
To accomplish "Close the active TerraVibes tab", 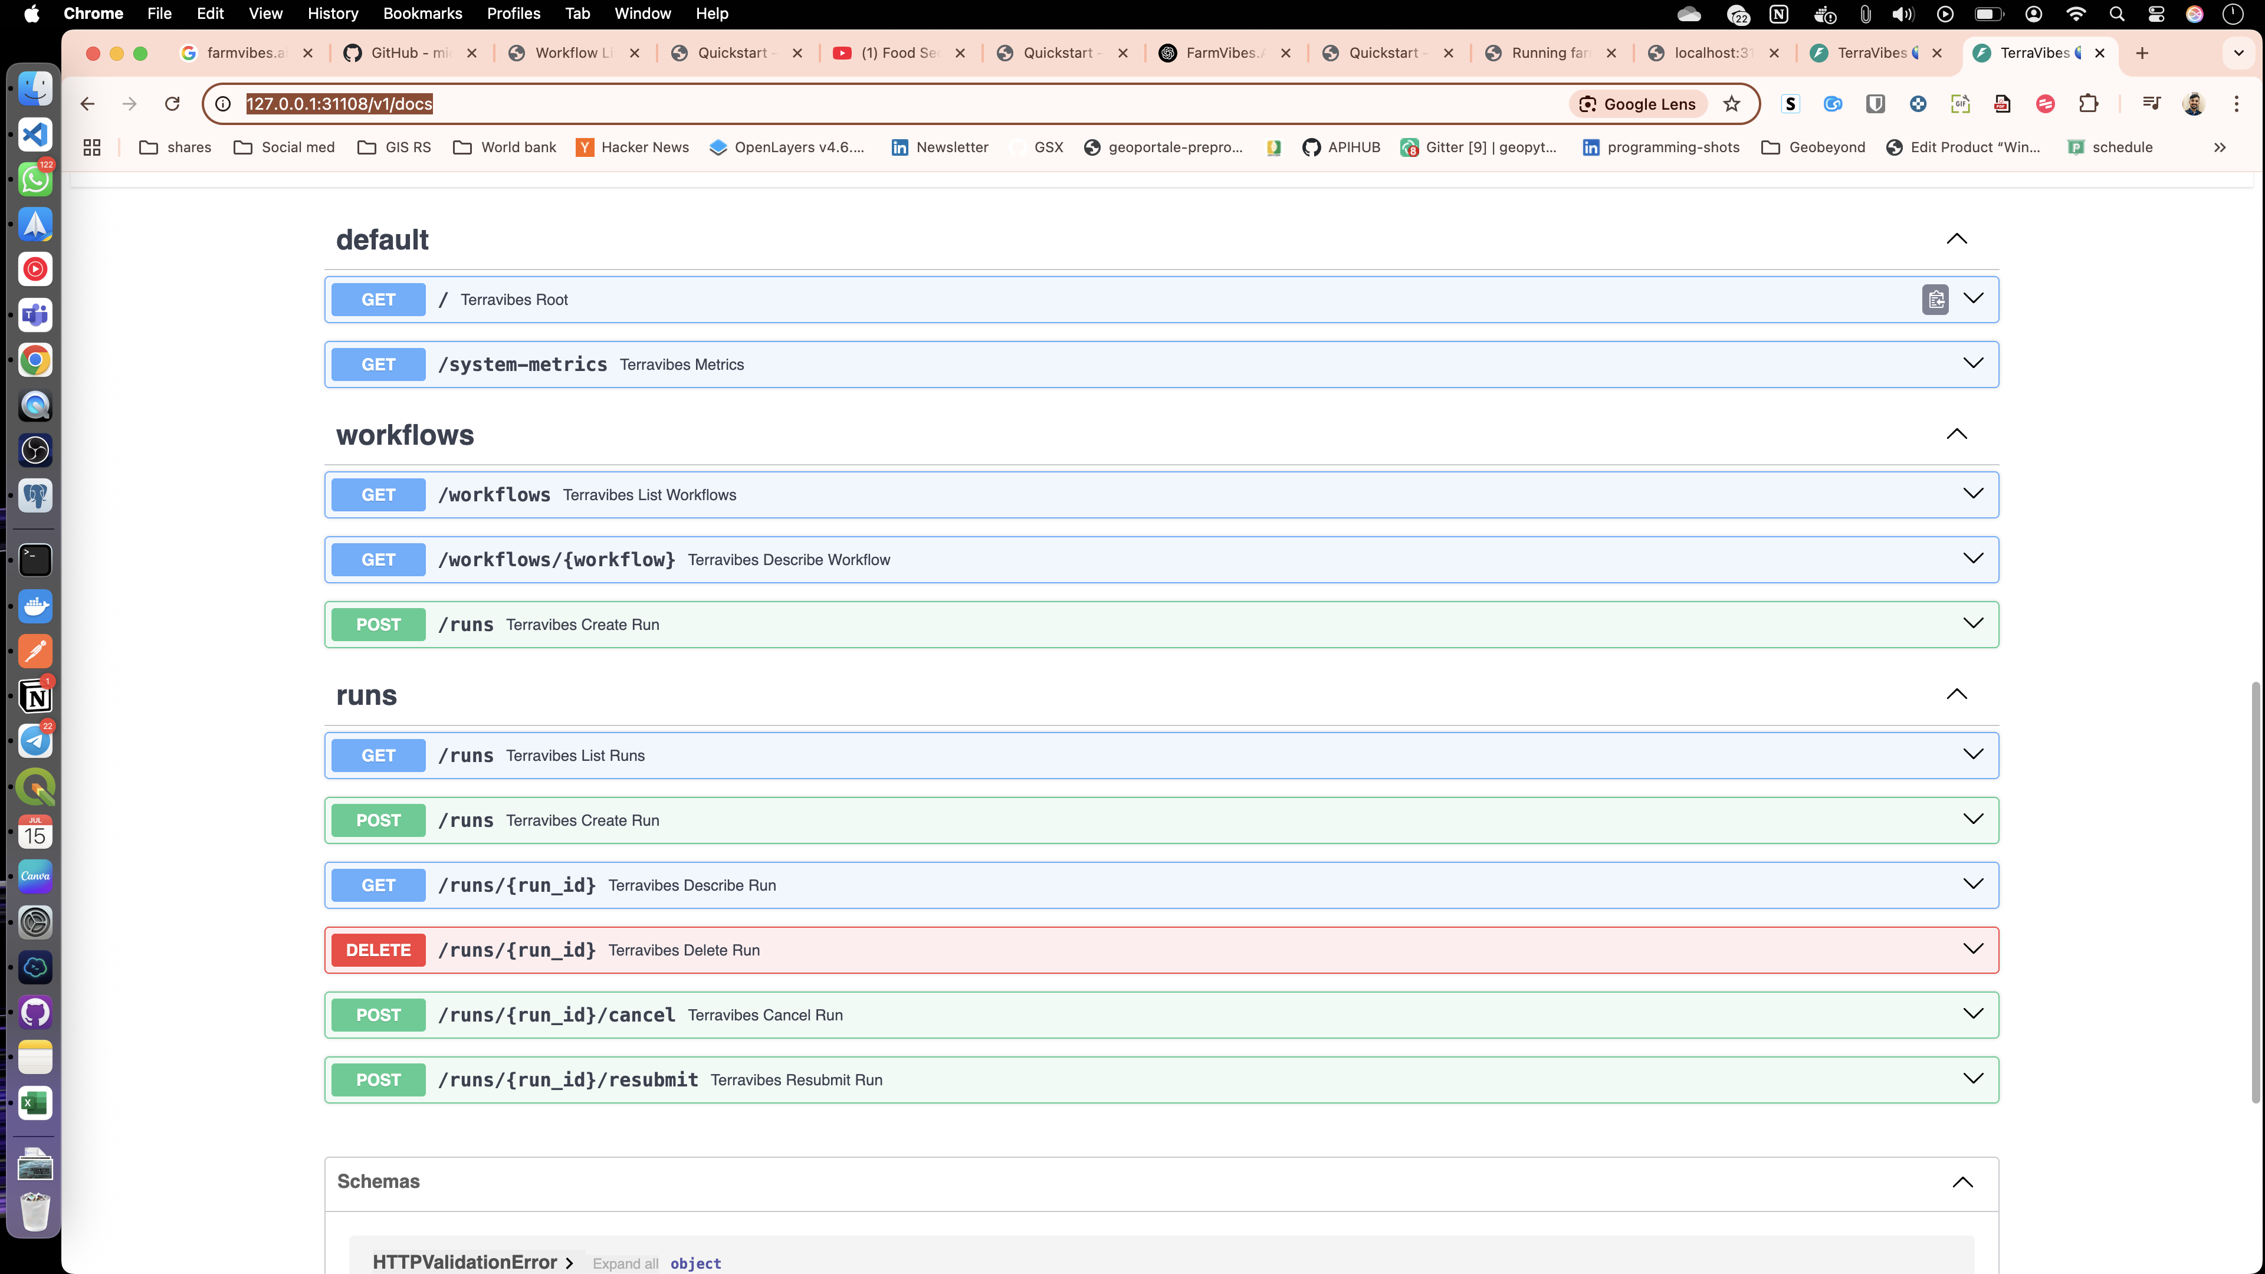I will (x=2100, y=52).
